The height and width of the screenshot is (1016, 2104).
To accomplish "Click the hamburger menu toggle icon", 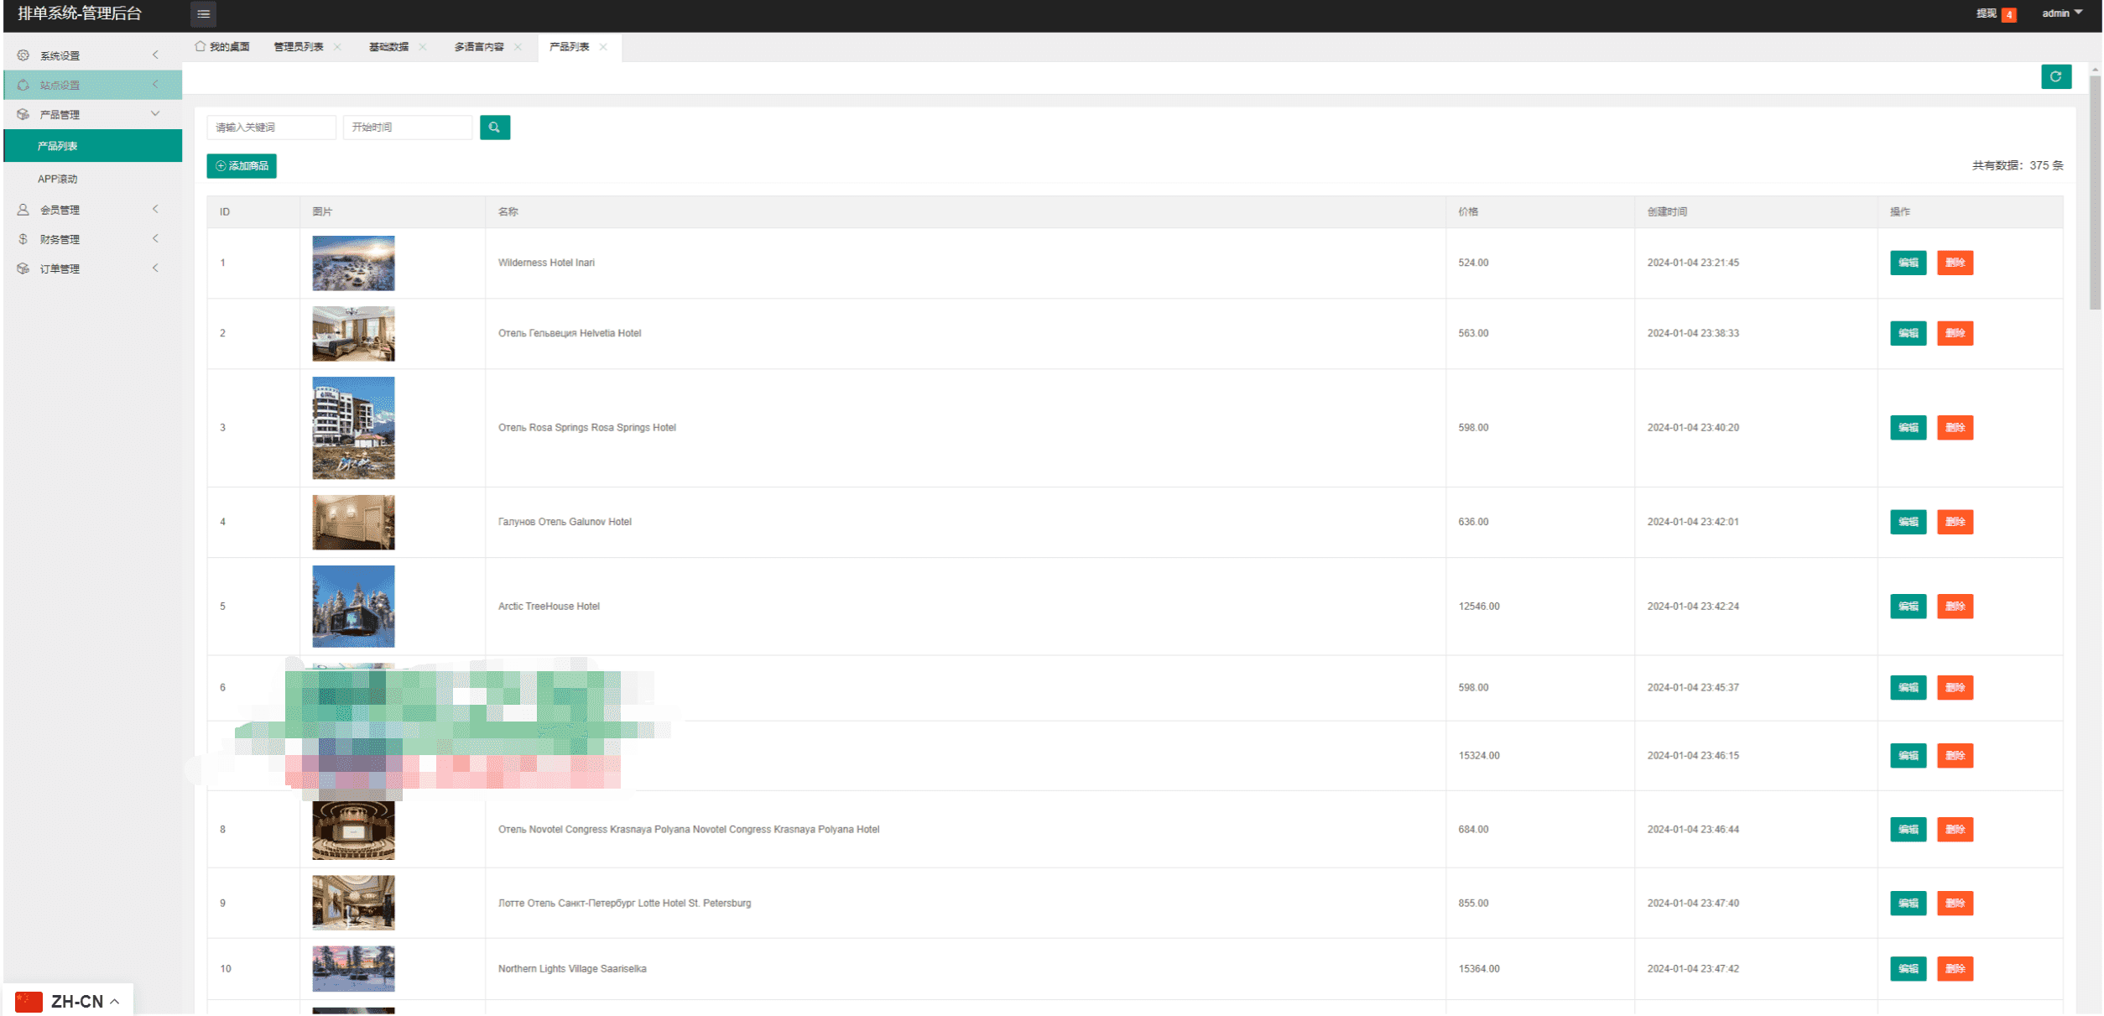I will click(x=203, y=14).
